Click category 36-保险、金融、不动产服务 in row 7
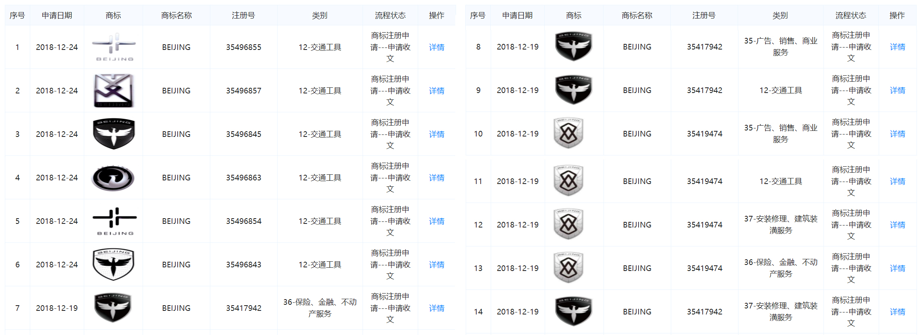The height and width of the screenshot is (335, 921). [319, 308]
